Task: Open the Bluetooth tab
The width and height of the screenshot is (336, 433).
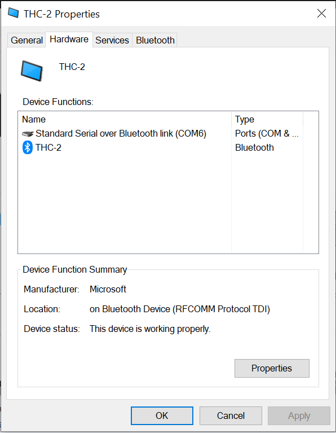Action: [x=155, y=40]
